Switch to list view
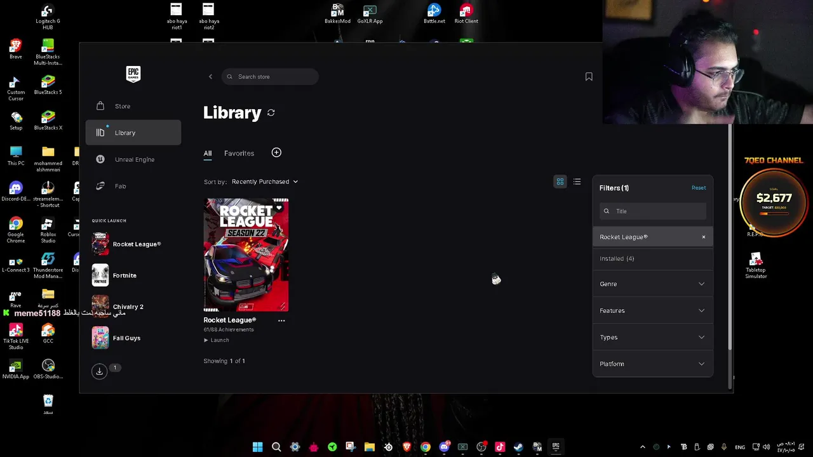 tap(577, 182)
